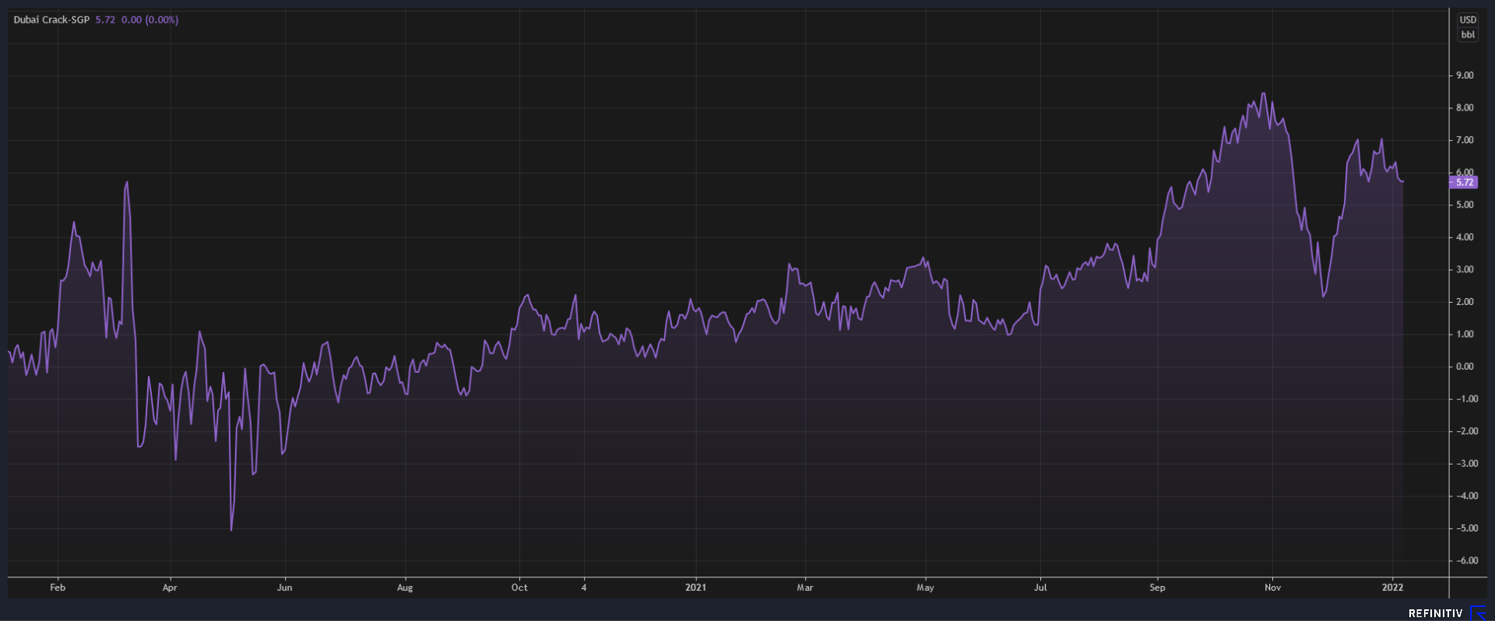Click the REFINITIV brand text
Viewport: 1495px width, 621px height.
tap(1436, 613)
